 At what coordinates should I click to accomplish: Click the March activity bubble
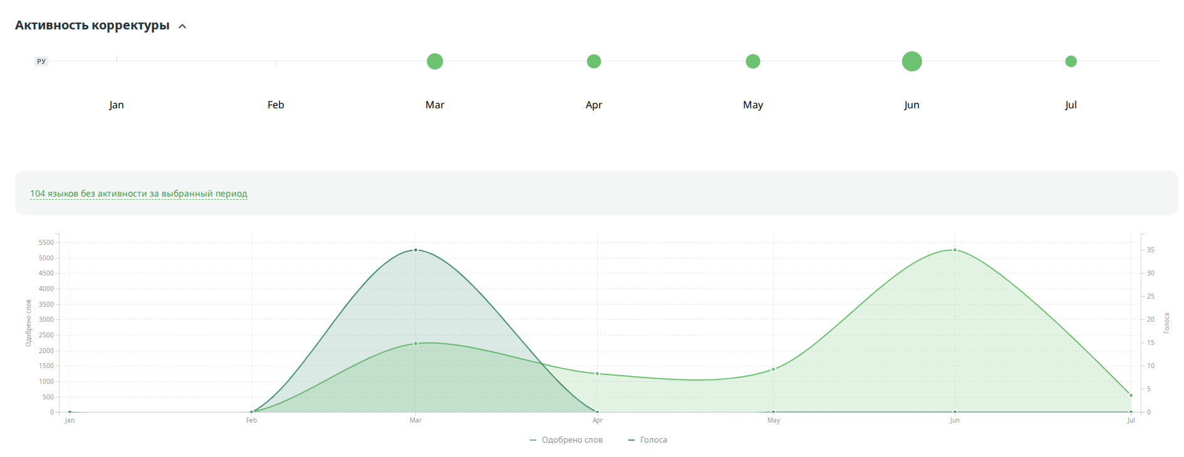click(435, 61)
